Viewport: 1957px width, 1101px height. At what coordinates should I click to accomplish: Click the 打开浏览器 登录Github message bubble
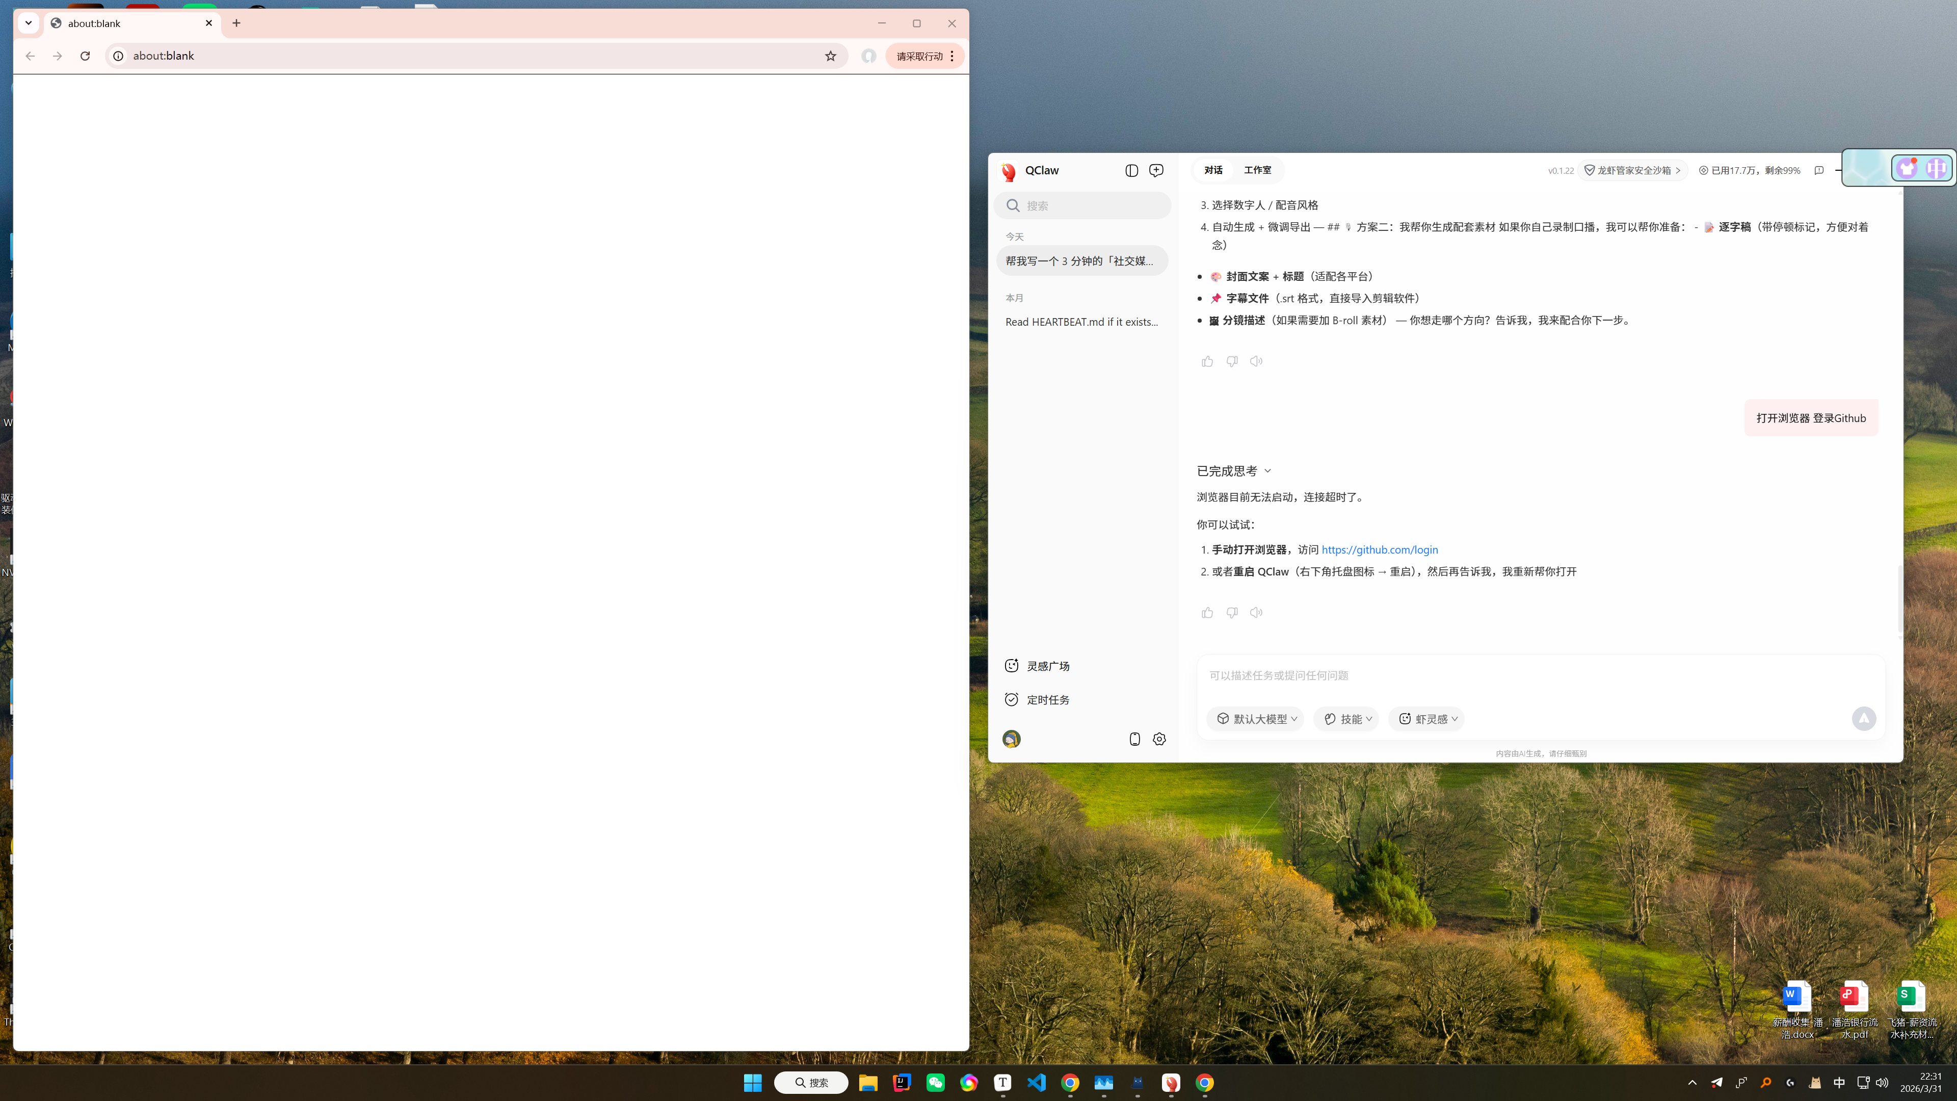tap(1811, 418)
